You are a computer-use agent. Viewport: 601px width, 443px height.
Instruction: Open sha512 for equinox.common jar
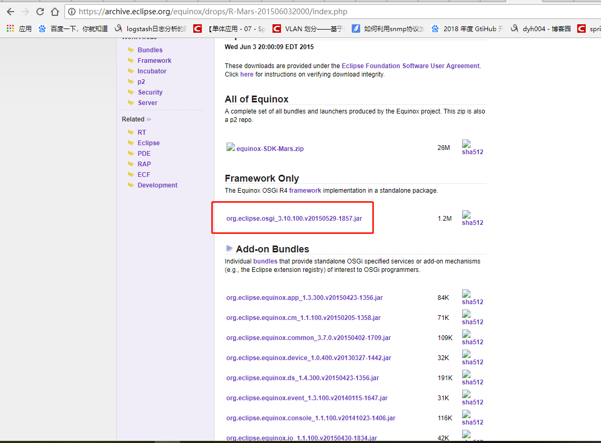pyautogui.click(x=472, y=342)
